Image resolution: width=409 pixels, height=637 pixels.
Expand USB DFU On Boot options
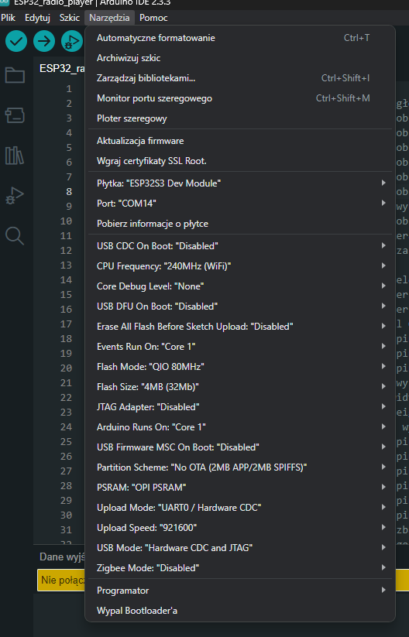tap(240, 307)
